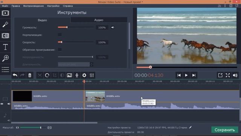Open the More tools list icon
This screenshot has height=136, width=241.
[5, 70]
